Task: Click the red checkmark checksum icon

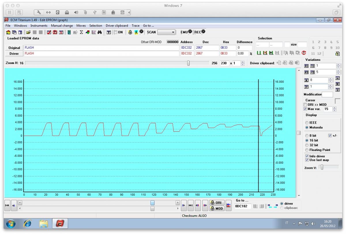Action: coord(49,32)
